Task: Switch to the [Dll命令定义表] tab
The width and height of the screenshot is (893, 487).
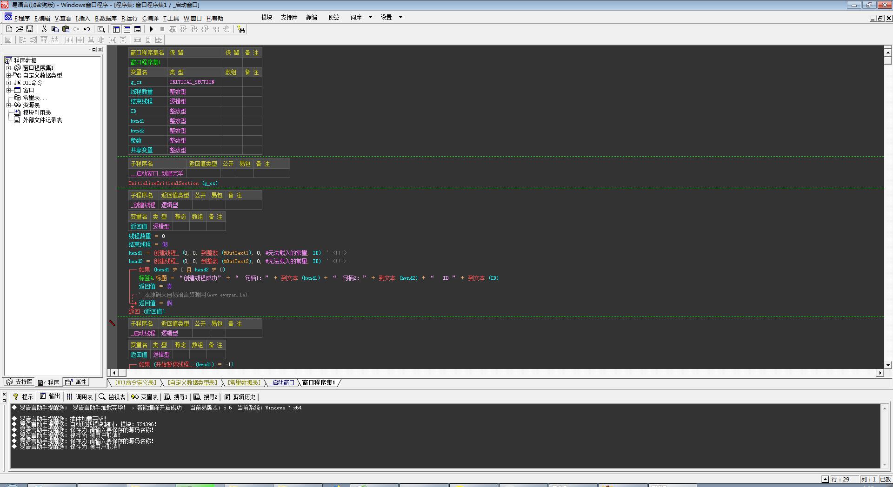Action: pos(135,382)
